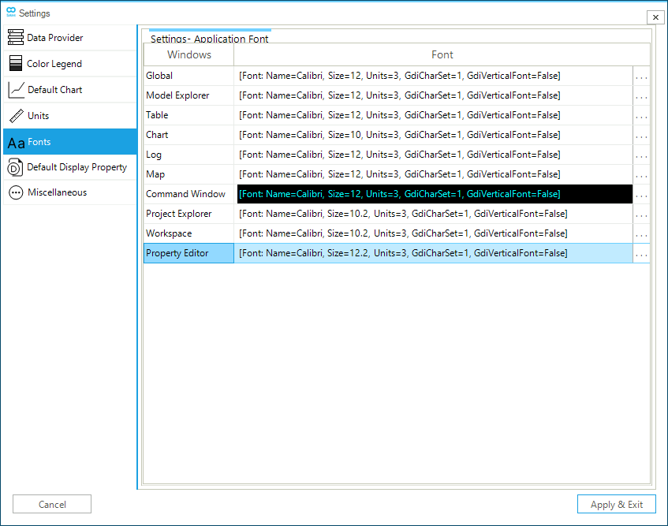Screen dimensions: 668x526
Task: Select the Model Explorer row label
Action: pyautogui.click(x=178, y=95)
